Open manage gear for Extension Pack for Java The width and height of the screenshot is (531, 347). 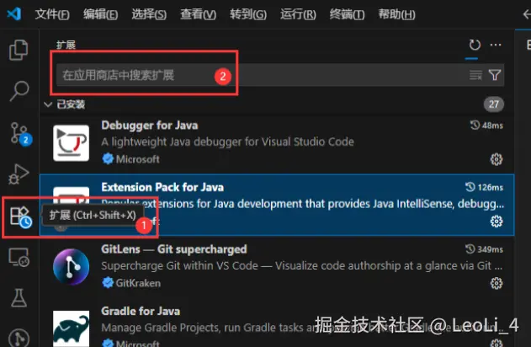pos(496,222)
